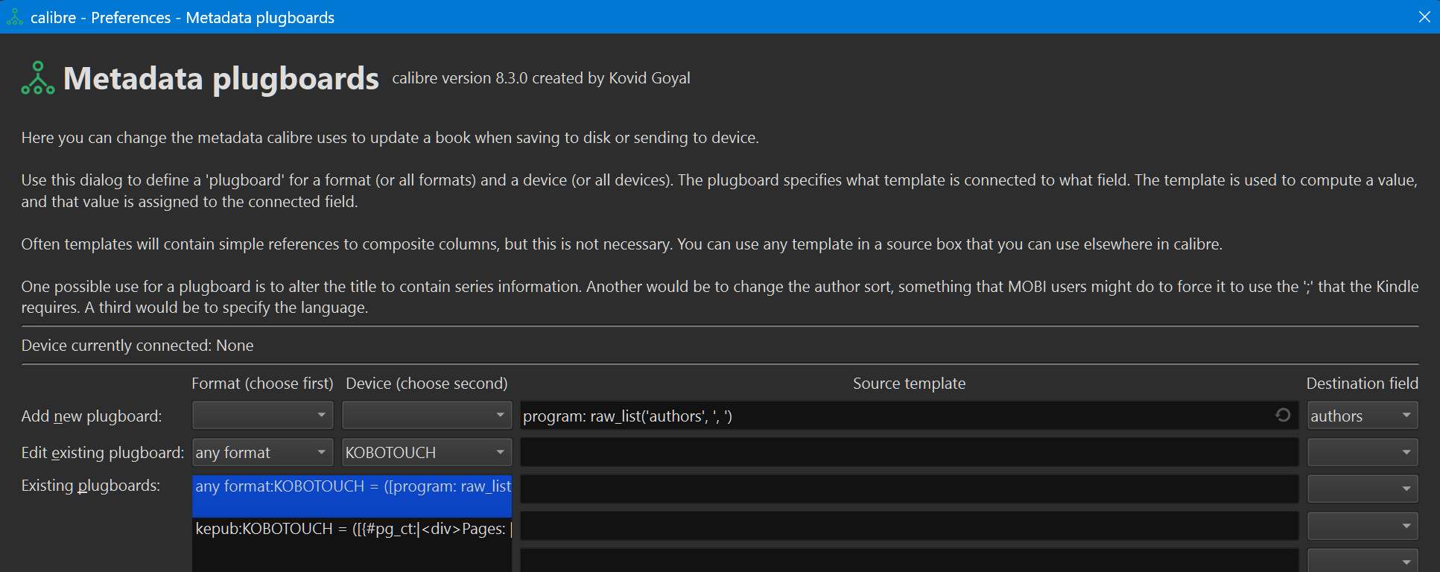Click the calibre logo in the title bar
Screen dimensions: 1440x572
coord(15,17)
